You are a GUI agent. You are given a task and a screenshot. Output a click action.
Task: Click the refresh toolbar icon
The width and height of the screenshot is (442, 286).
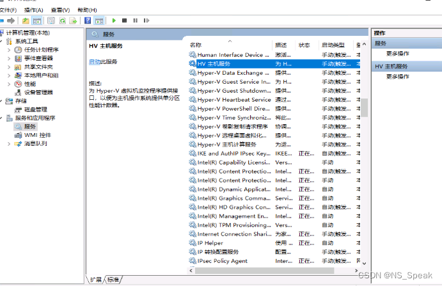tap(62, 20)
